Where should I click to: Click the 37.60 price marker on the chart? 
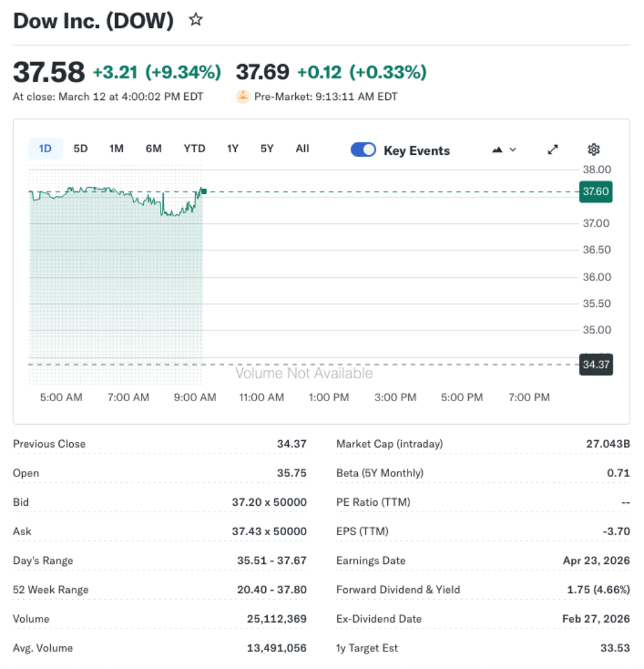(595, 191)
